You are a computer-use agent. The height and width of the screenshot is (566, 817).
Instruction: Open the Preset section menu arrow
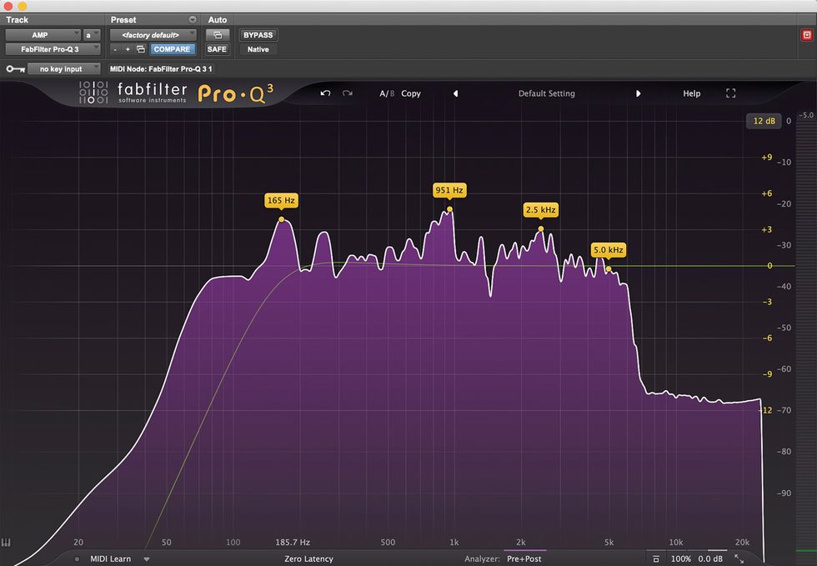(x=193, y=19)
